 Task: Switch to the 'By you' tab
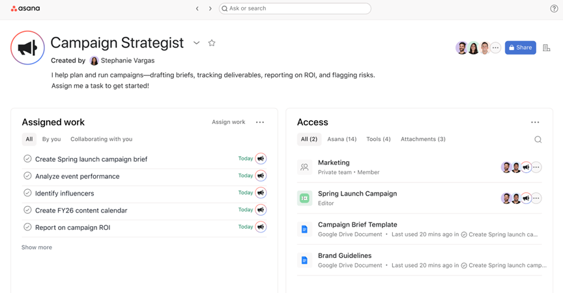51,139
